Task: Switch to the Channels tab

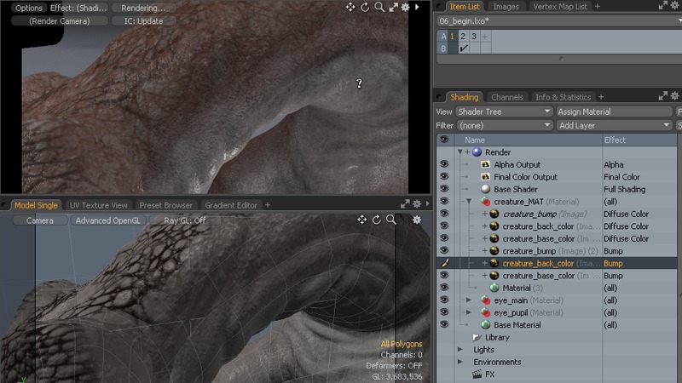Action: [506, 97]
